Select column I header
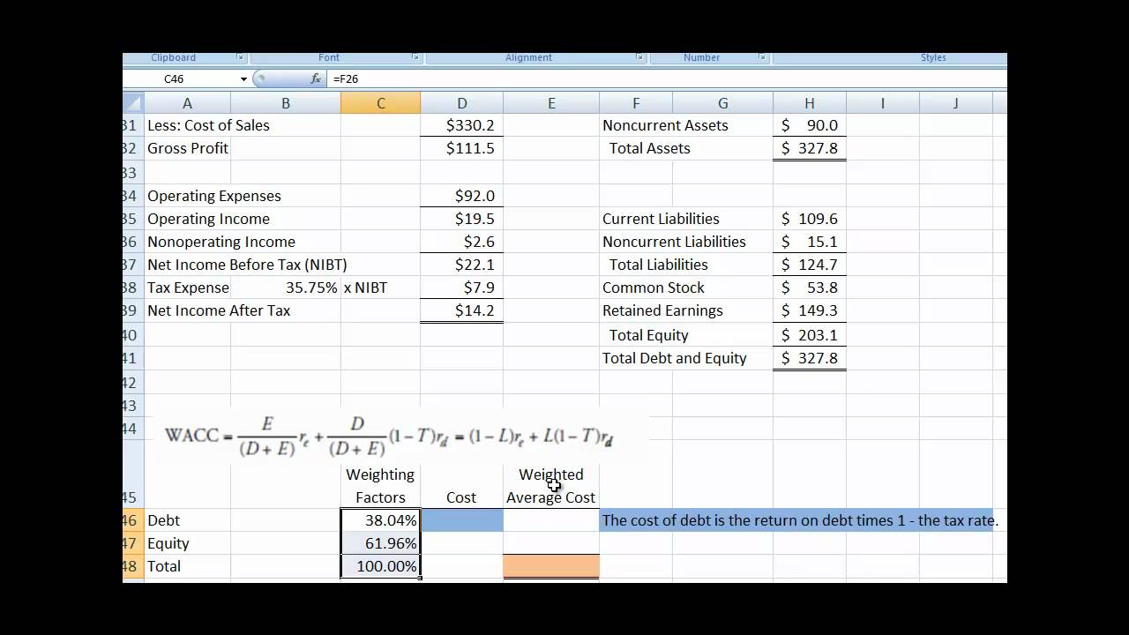 882,103
